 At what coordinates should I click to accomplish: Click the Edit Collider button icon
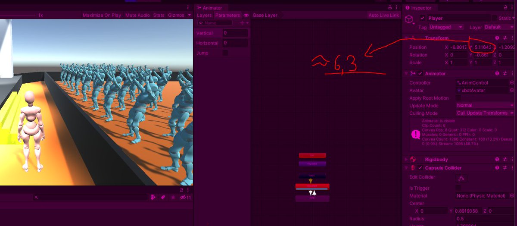pos(462,178)
